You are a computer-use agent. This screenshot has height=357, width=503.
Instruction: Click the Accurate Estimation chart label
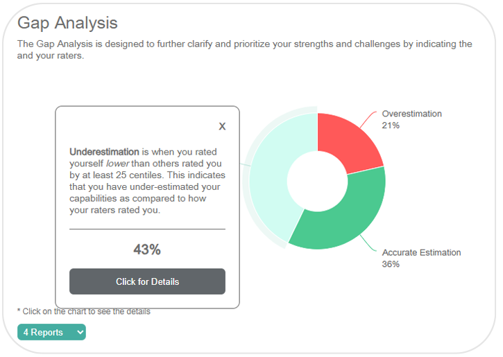(421, 252)
